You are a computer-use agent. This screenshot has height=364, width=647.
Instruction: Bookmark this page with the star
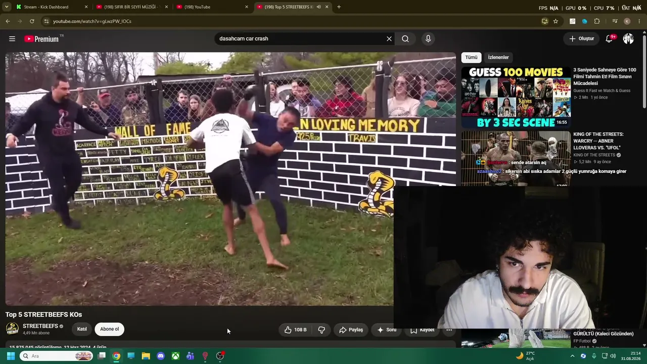pos(556,21)
